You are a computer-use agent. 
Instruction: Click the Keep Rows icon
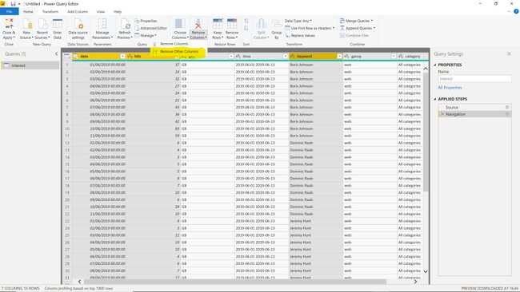(218, 24)
